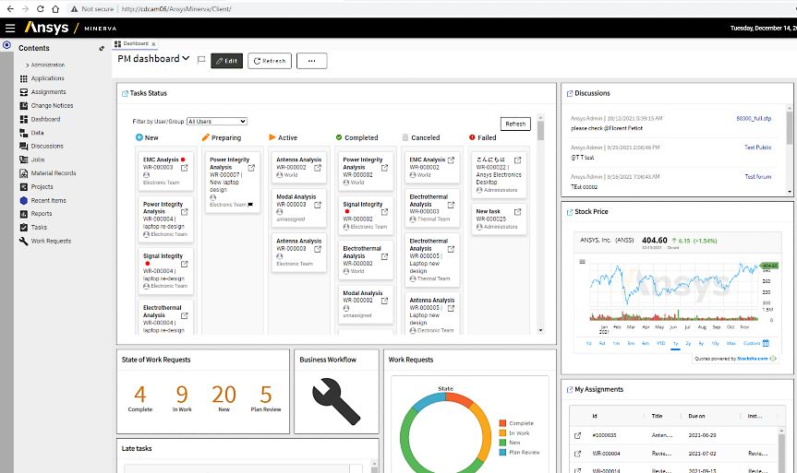
Task: Click Refresh in Tasks Status panel
Action: coord(515,124)
